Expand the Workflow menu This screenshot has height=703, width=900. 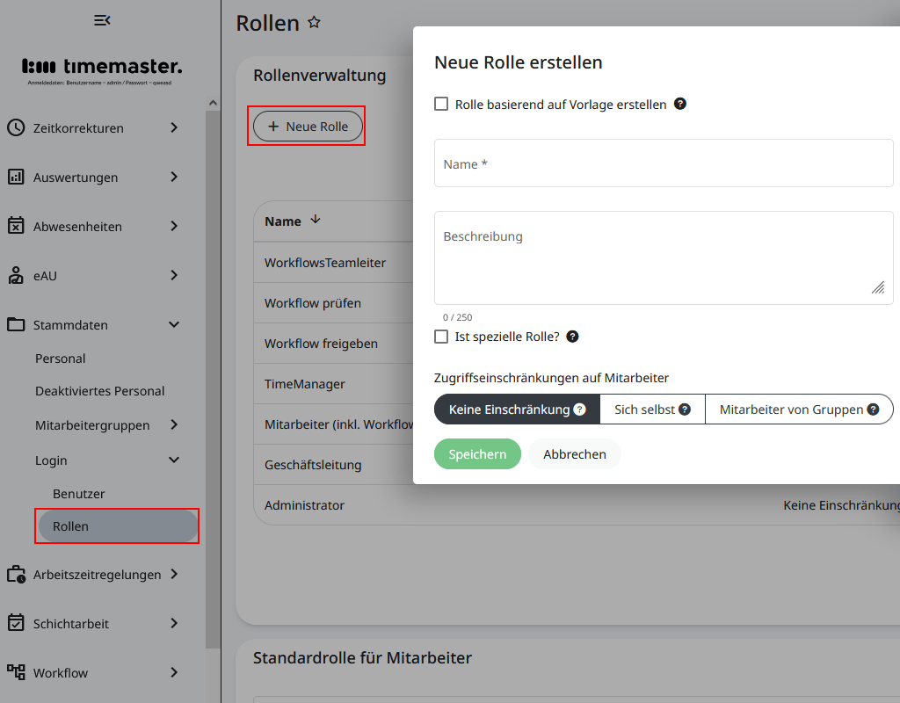tap(175, 672)
